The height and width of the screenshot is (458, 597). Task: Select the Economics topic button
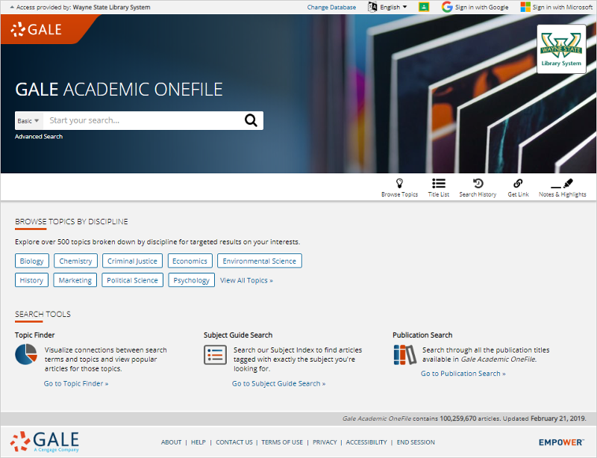pos(190,261)
